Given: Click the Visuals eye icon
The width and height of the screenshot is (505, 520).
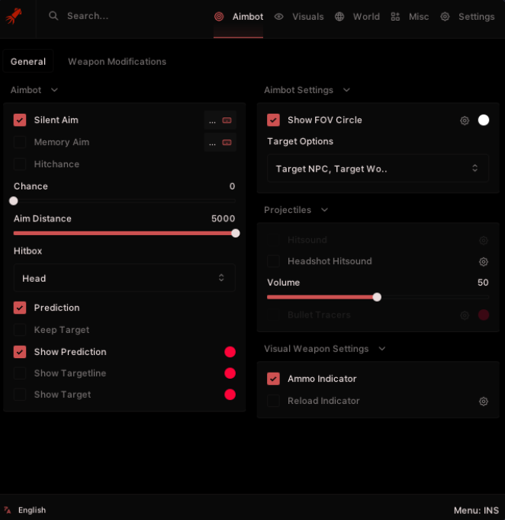Looking at the screenshot, I should [278, 17].
